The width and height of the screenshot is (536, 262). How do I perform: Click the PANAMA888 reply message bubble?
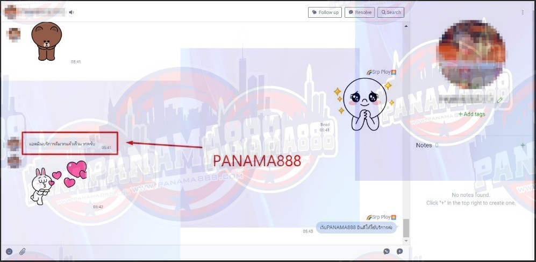(x=356, y=227)
